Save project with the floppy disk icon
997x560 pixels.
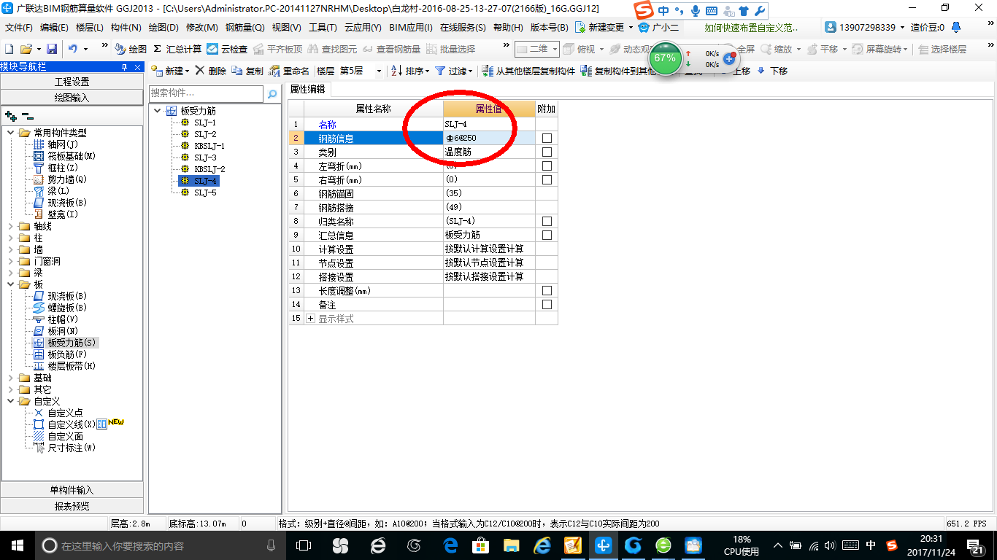pos(52,49)
